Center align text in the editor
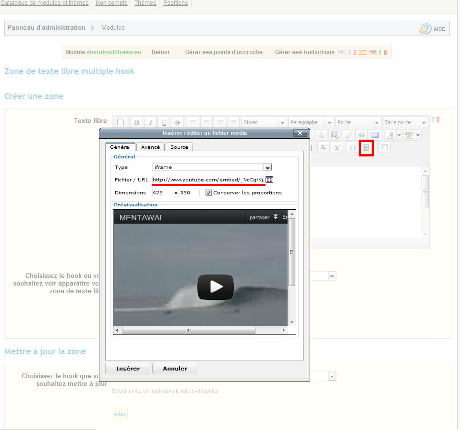 click(x=206, y=122)
